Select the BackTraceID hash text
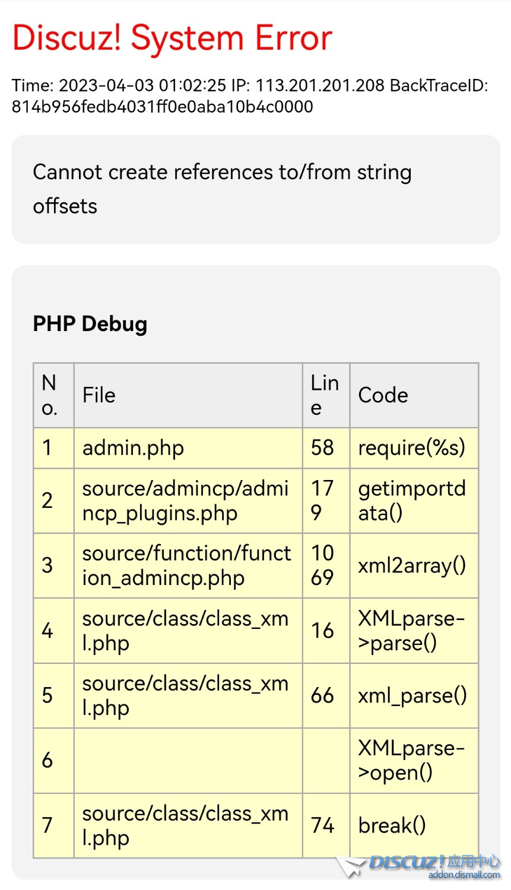Screen dimensions: 511x890 click(x=162, y=107)
